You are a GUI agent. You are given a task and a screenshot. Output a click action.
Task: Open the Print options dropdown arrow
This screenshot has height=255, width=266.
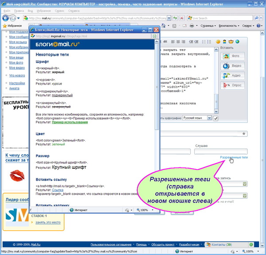(x=197, y=26)
